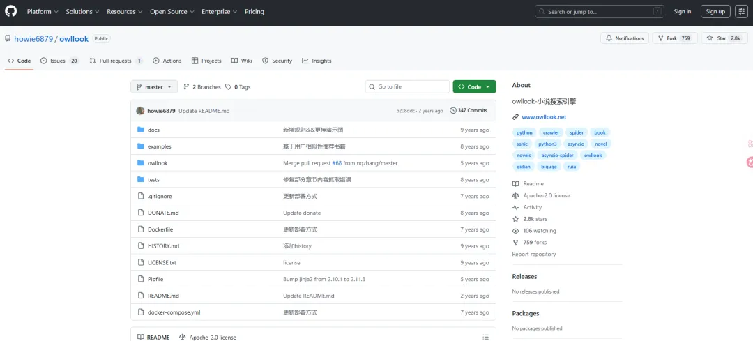753x341 pixels.
Task: View the 0 Tags link
Action: point(238,87)
